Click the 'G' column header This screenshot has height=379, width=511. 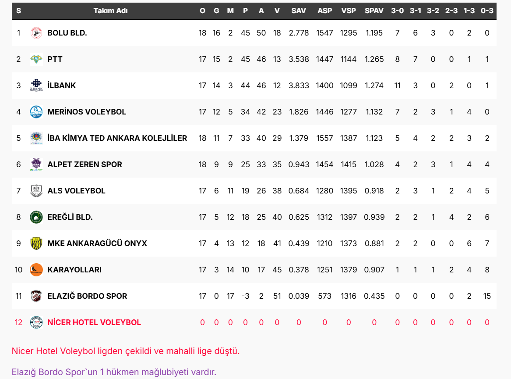click(x=216, y=11)
